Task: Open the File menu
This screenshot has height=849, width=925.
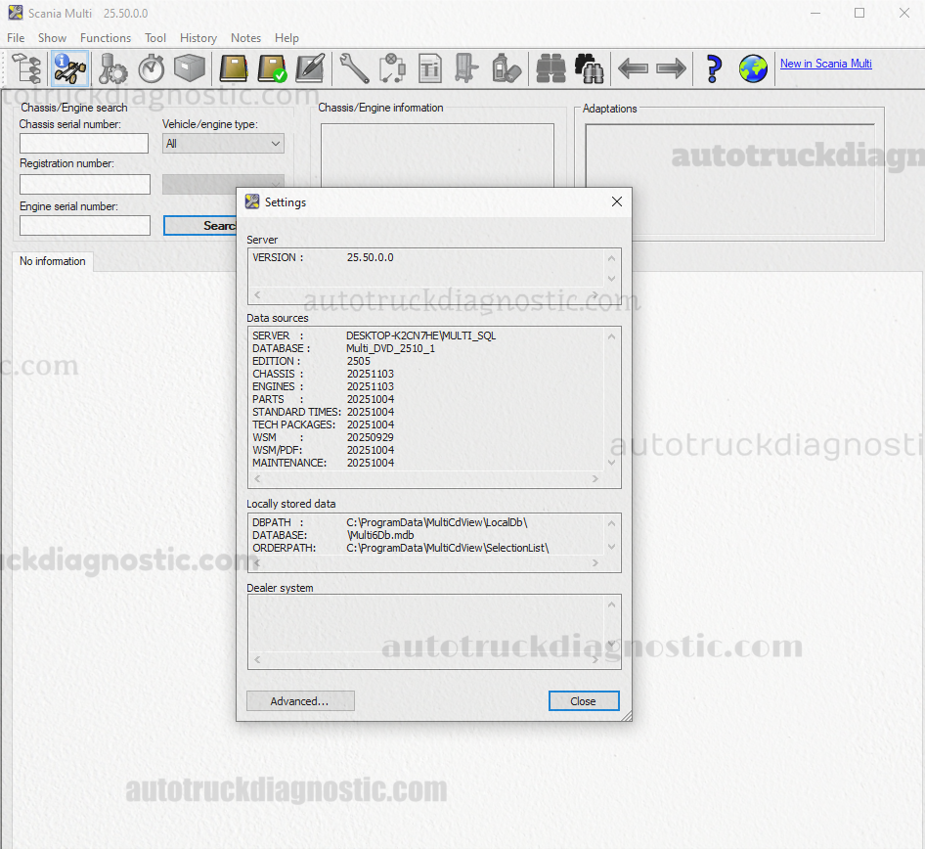Action: click(x=16, y=38)
